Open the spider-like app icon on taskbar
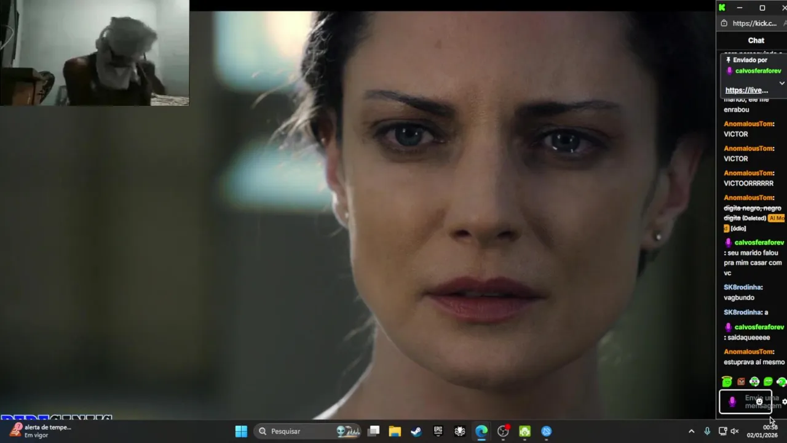 (459, 431)
